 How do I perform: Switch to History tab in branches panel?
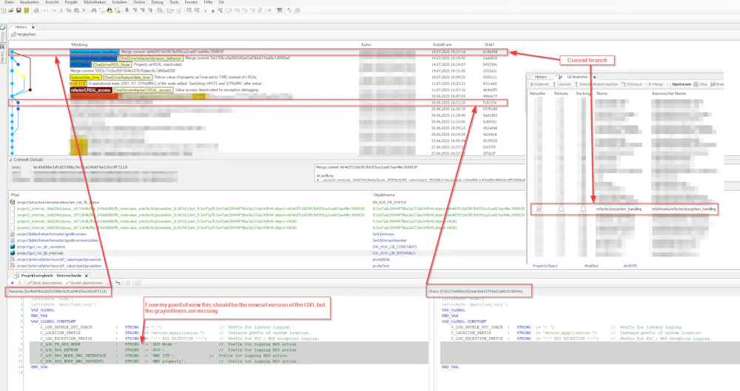pos(541,77)
